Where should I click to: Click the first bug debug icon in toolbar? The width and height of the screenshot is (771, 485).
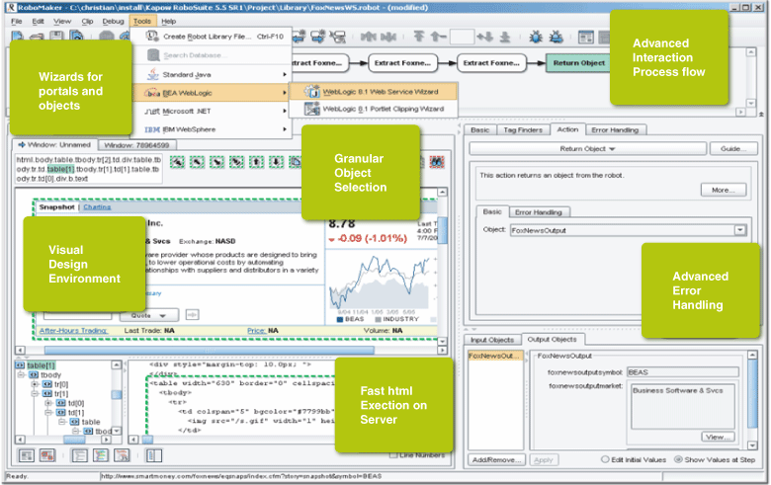tap(536, 37)
